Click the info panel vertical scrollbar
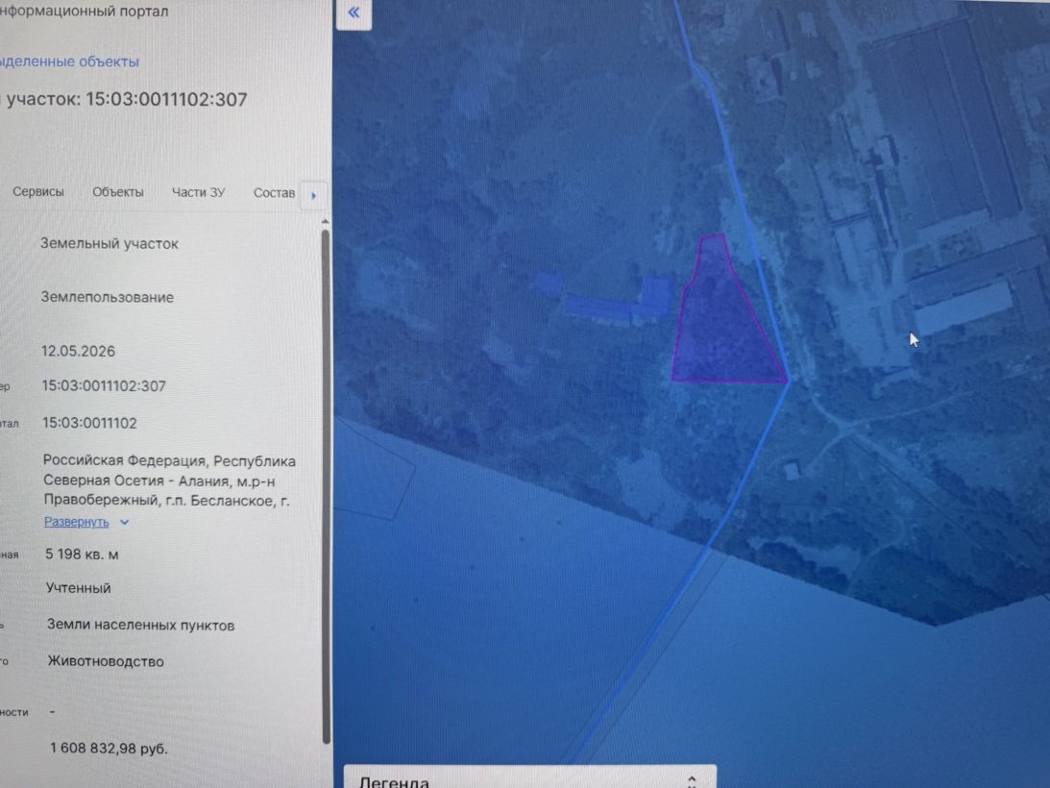The image size is (1050, 788). coord(326,486)
